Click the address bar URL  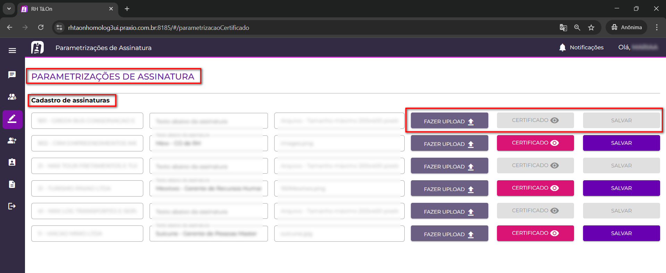159,28
